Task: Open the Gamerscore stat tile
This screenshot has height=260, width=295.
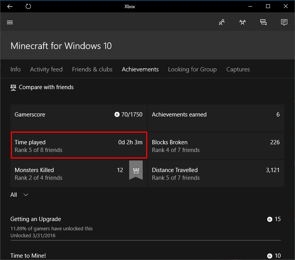Action: click(79, 118)
